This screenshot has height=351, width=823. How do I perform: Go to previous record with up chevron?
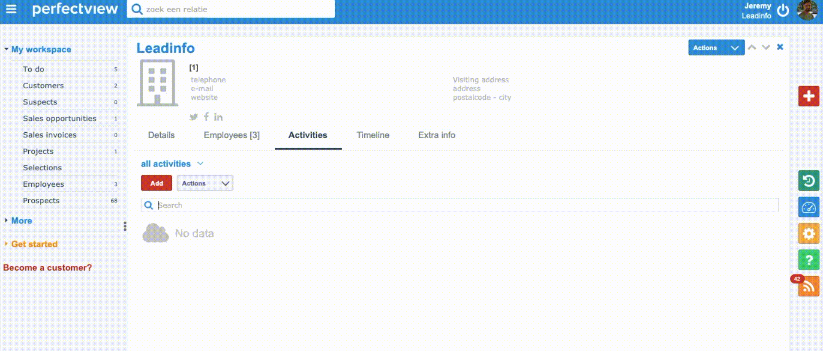pos(752,48)
